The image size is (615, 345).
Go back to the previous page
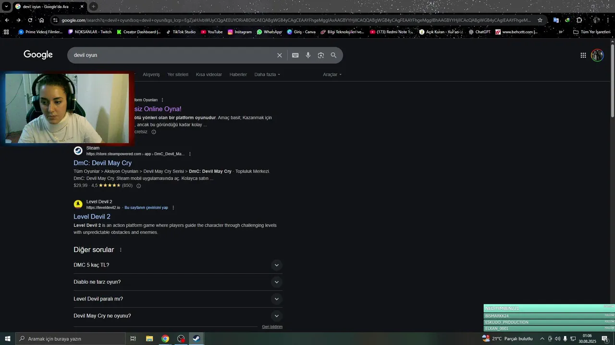pyautogui.click(x=7, y=20)
